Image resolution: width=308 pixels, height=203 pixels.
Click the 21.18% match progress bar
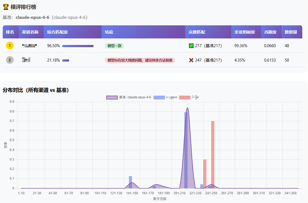pyautogui.click(x=66, y=60)
